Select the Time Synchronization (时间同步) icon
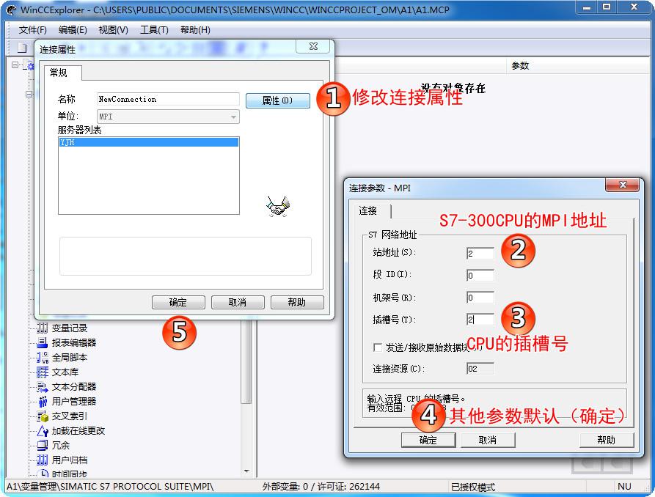The height and width of the screenshot is (497, 655). pyautogui.click(x=42, y=474)
